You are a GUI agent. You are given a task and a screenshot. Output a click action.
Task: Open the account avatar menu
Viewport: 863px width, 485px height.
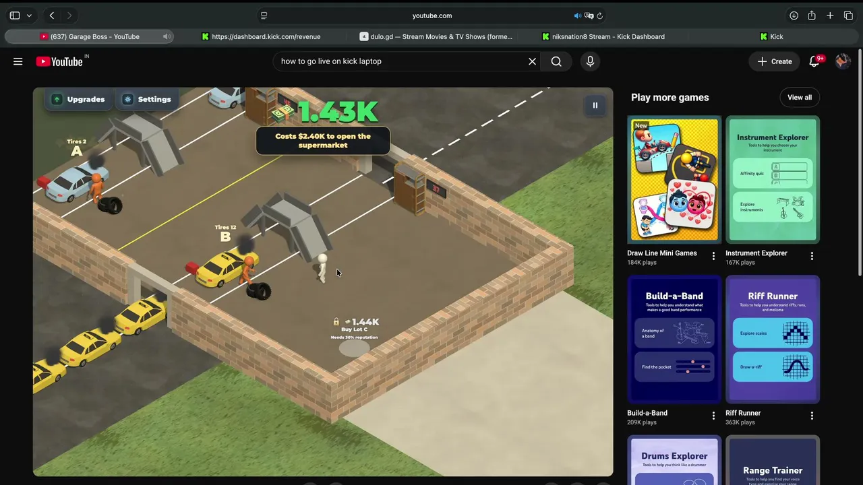[842, 61]
